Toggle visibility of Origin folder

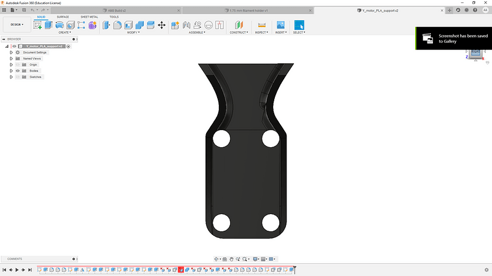click(18, 65)
